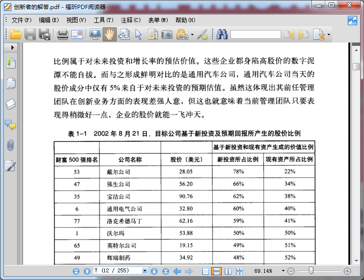Click the table header 公司名称

[x=130, y=160]
